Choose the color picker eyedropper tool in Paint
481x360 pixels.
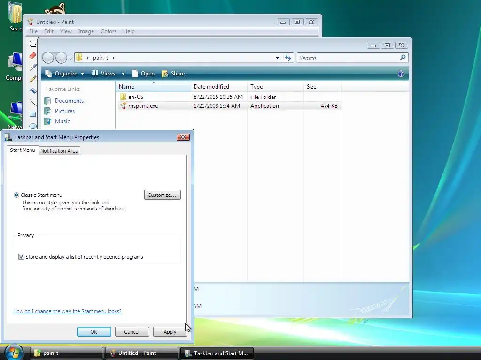[33, 67]
